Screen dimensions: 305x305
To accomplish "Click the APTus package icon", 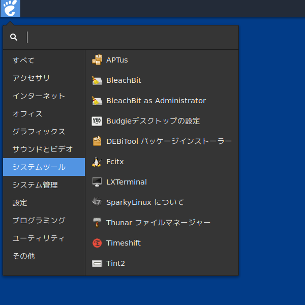I will point(97,60).
